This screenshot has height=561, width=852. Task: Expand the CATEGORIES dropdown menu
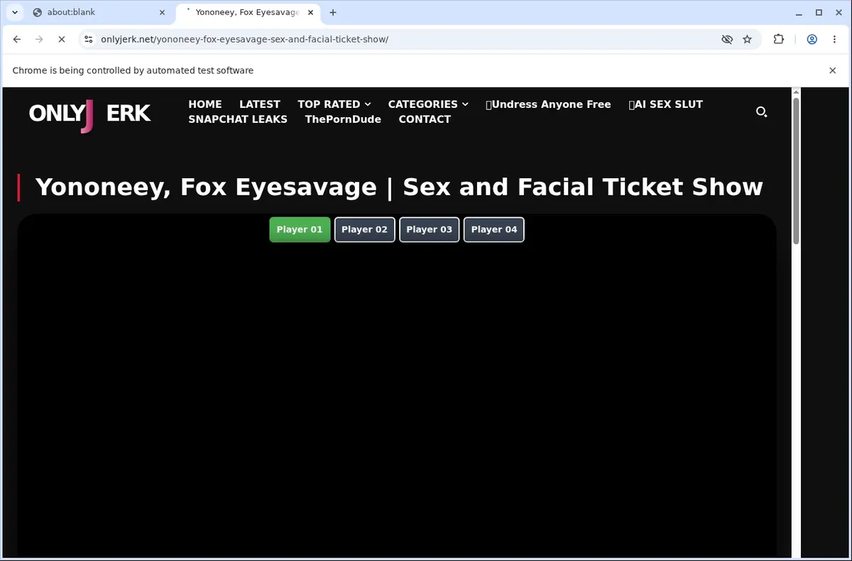tap(428, 104)
